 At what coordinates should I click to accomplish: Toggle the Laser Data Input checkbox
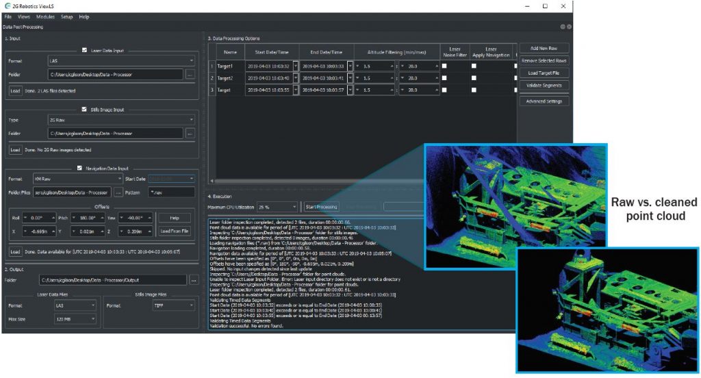[x=84, y=50]
